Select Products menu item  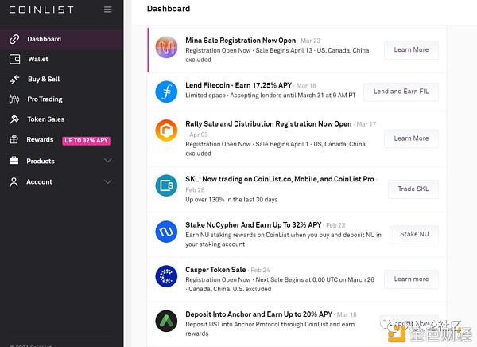click(41, 161)
